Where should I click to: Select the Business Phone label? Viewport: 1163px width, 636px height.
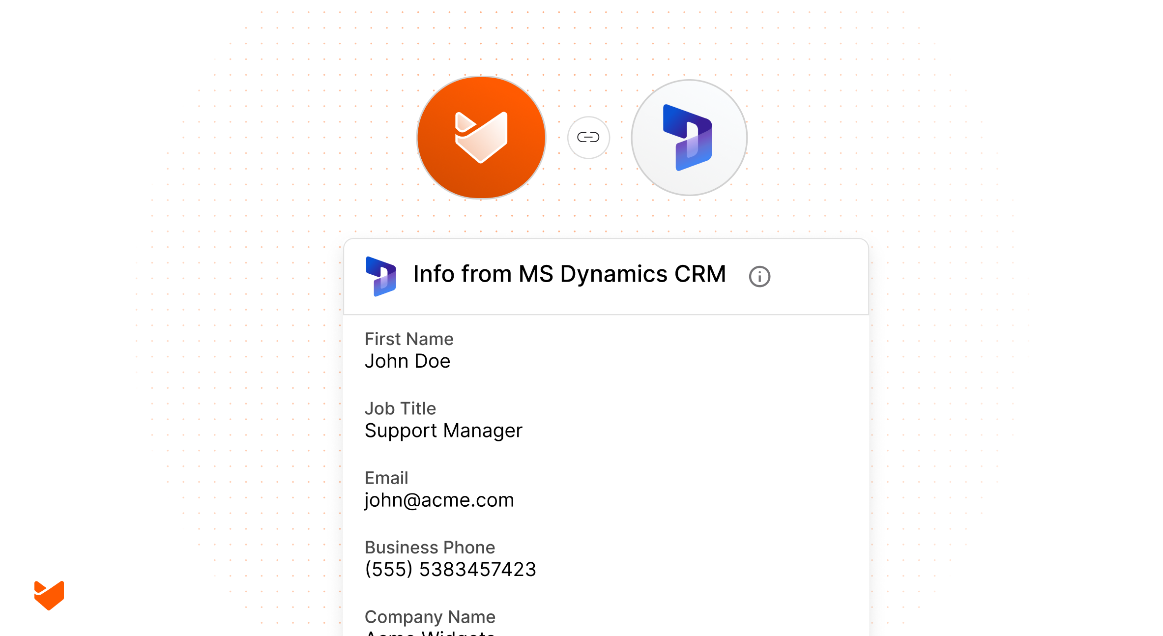coord(430,547)
